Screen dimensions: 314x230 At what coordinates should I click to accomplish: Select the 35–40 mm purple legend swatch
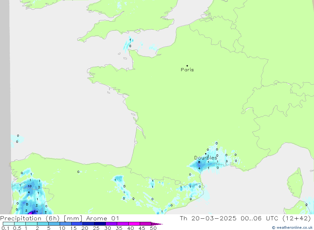(122, 224)
